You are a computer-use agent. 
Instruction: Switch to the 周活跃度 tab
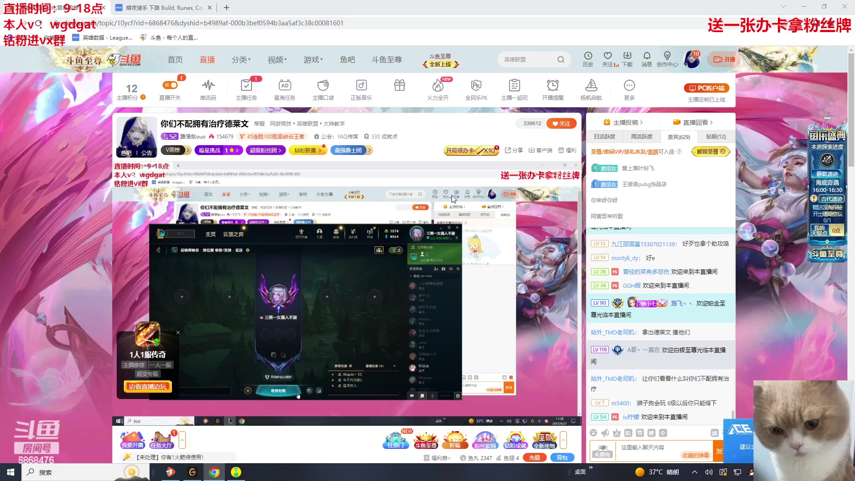point(641,137)
